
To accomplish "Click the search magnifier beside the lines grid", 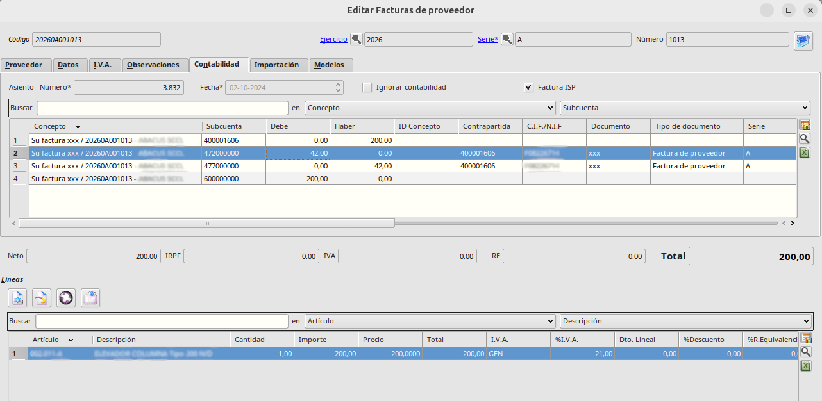I will coord(806,352).
